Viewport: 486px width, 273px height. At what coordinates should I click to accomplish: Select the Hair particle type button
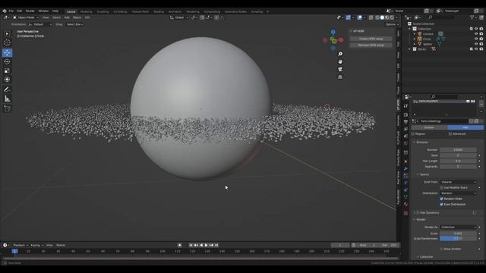465,127
